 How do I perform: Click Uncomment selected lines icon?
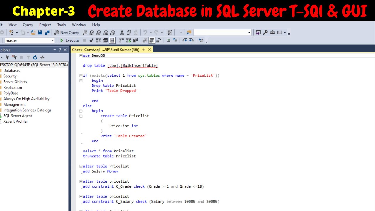click(x=175, y=40)
